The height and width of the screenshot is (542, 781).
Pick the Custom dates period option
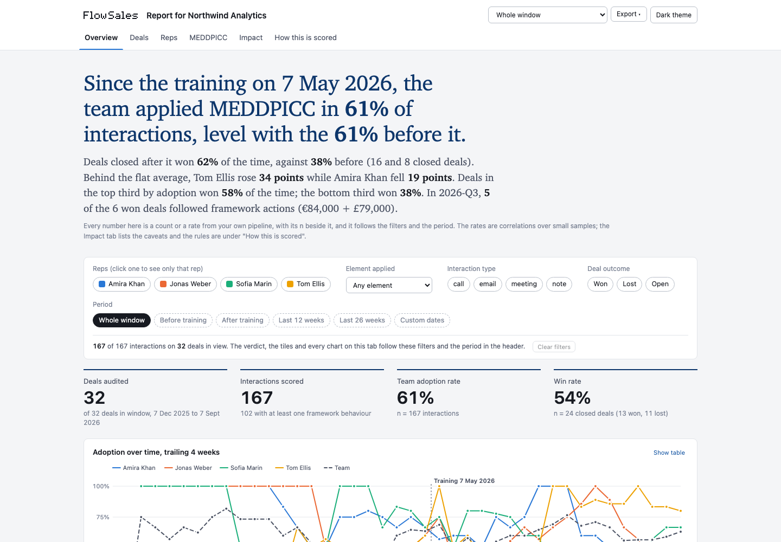[422, 320]
